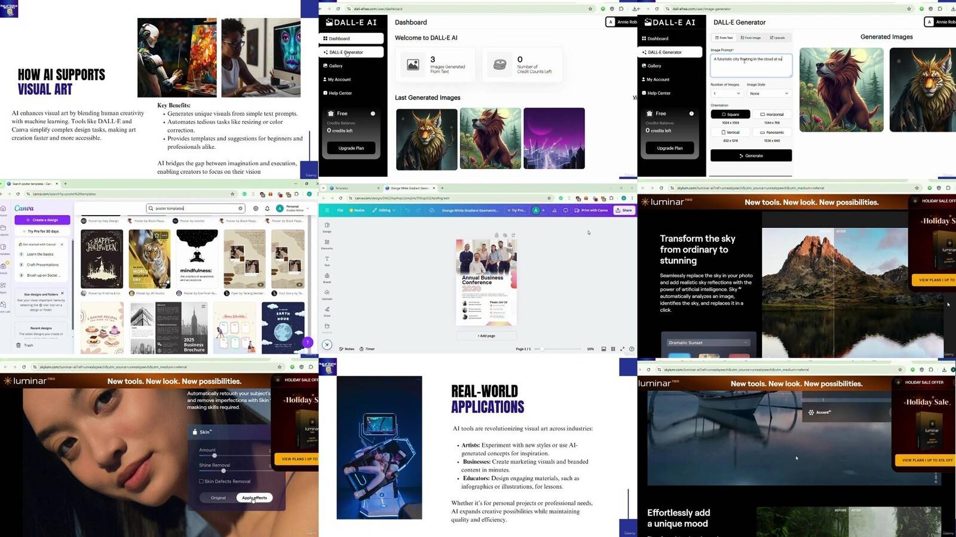Viewport: 956px width, 537px height.
Task: Switch to the From Text tab
Action: pos(724,38)
